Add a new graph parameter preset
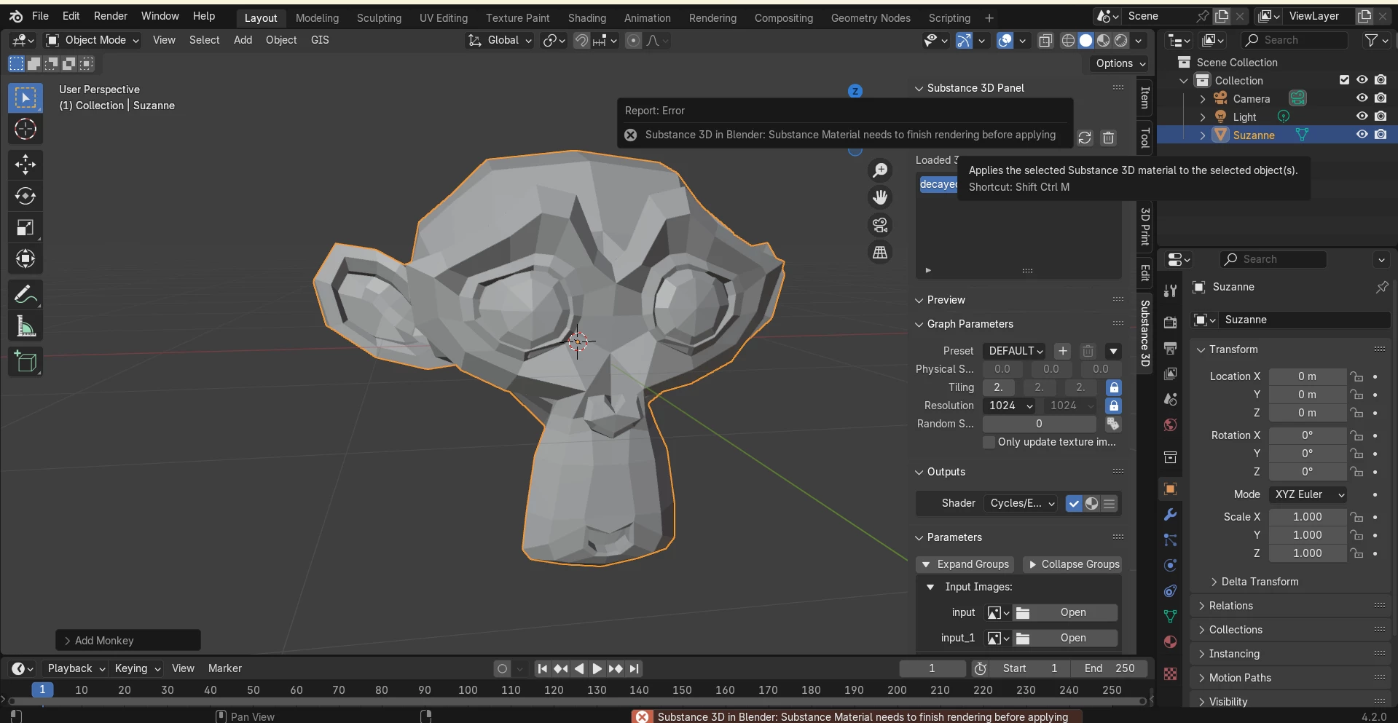 coord(1063,351)
